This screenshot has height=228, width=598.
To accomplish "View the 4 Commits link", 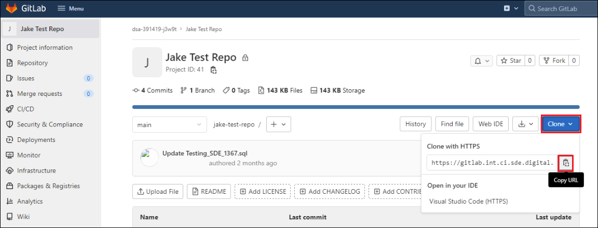I will (153, 91).
